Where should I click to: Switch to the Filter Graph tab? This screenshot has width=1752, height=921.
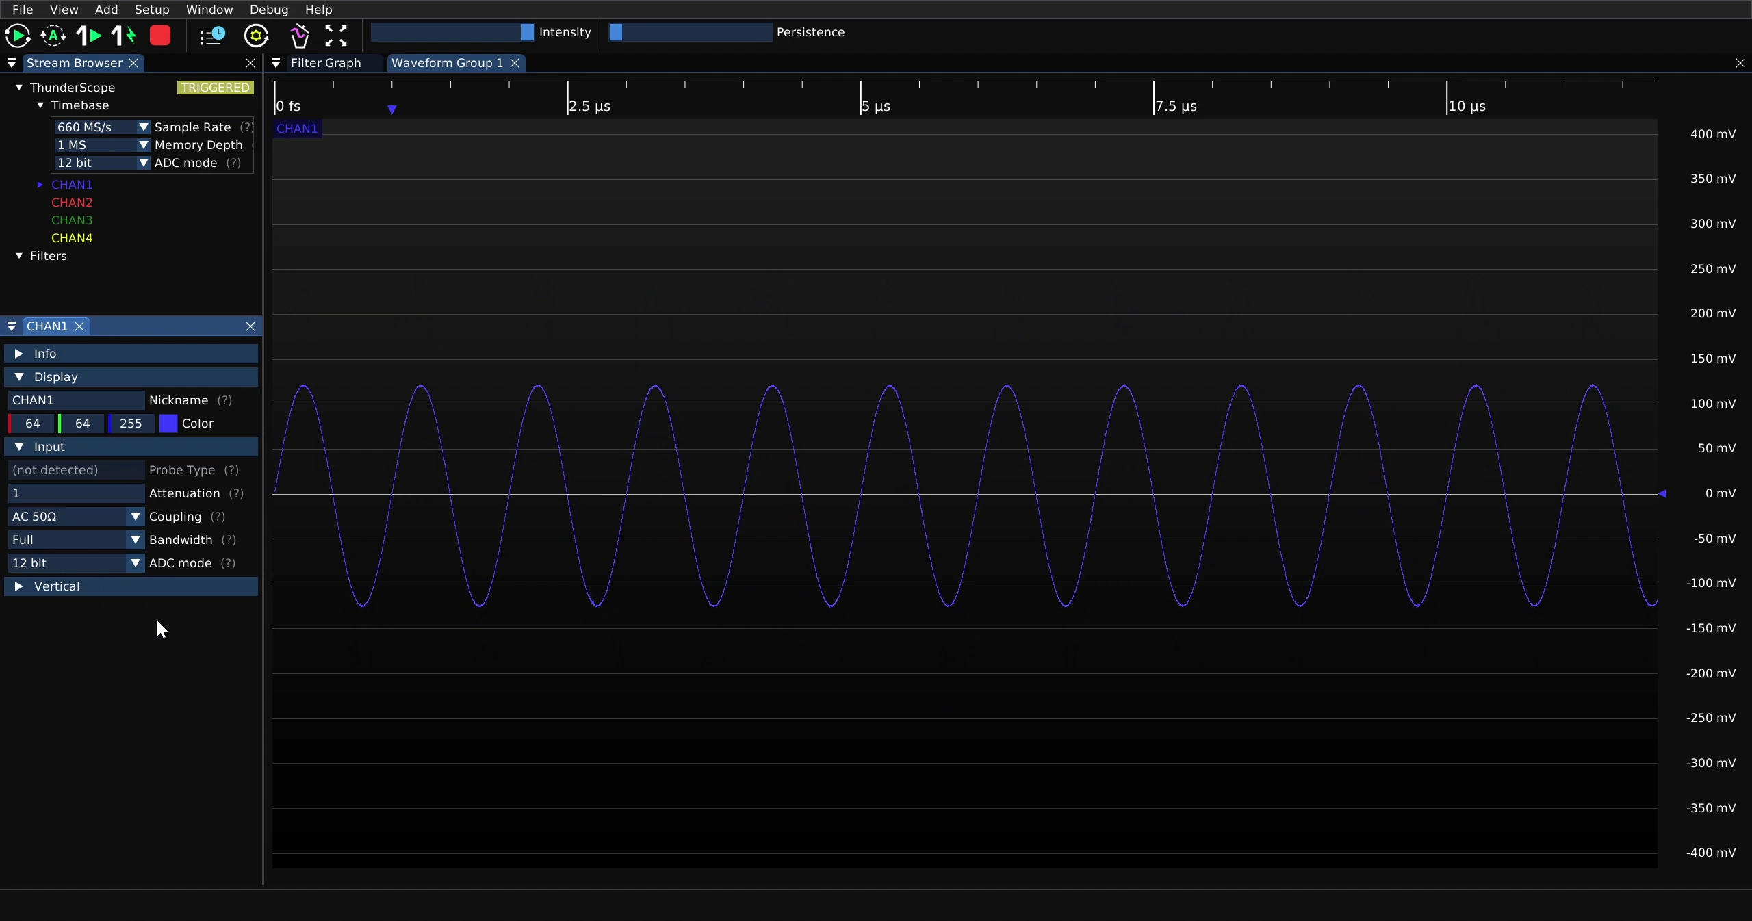click(x=326, y=63)
